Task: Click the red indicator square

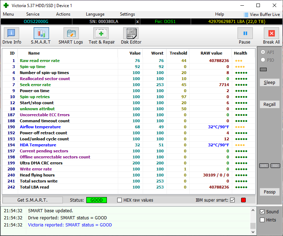Action: (244, 200)
